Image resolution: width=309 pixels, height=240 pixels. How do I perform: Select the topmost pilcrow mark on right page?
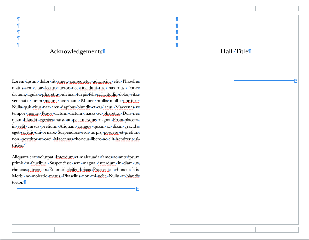coord(177,19)
